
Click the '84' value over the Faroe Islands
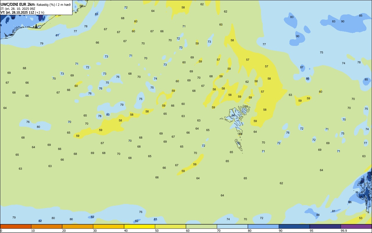pos(233,115)
